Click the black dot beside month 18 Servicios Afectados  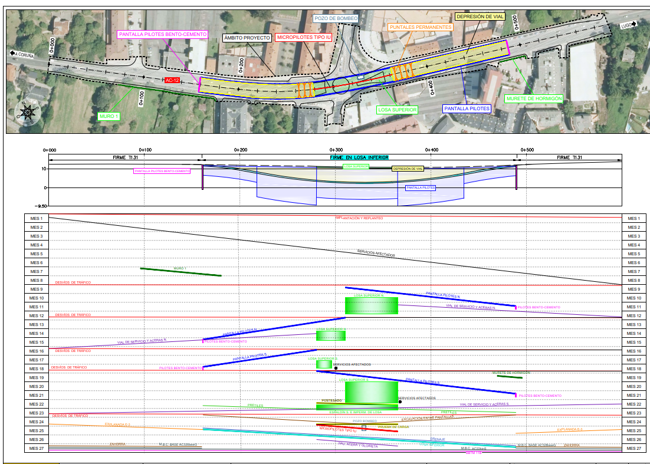pos(336,368)
